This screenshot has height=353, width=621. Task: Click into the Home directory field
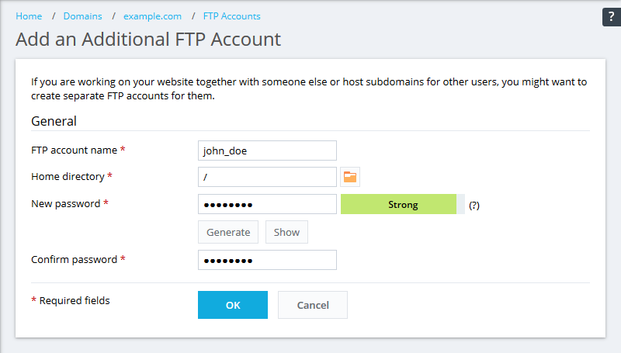coord(267,177)
